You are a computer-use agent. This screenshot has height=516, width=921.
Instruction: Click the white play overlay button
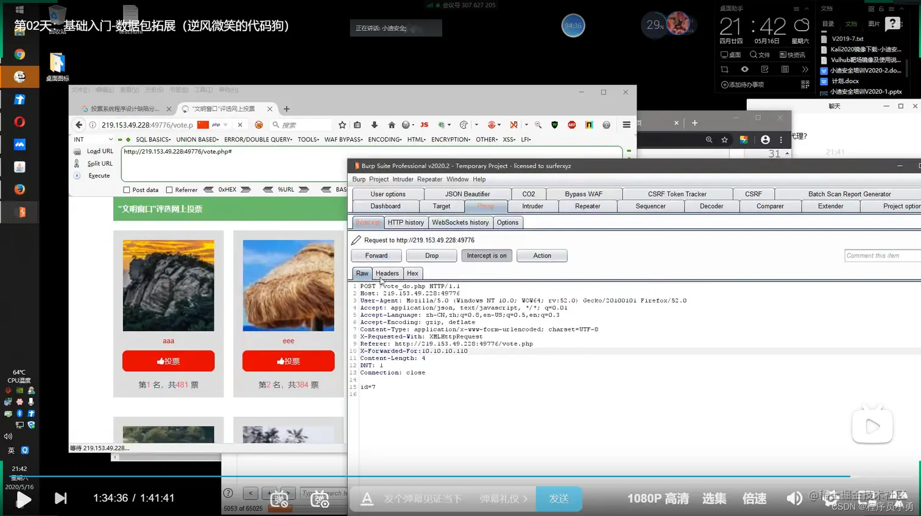(872, 426)
